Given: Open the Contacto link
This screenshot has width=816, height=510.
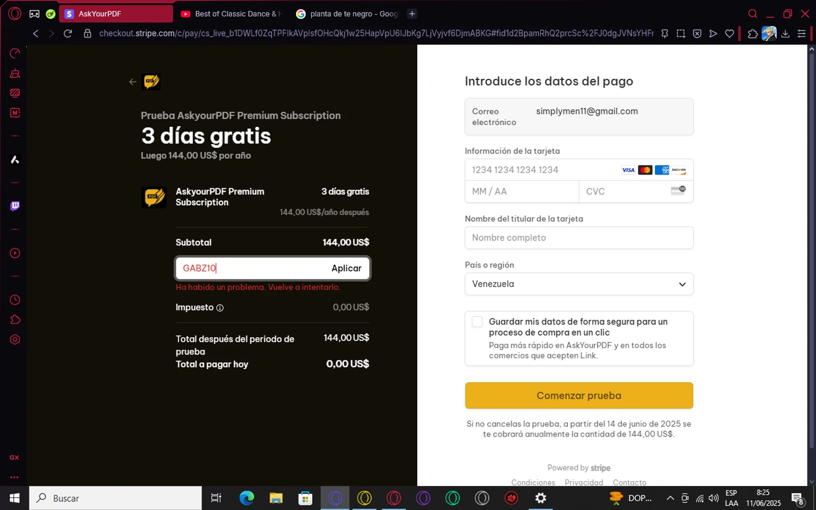Looking at the screenshot, I should click(629, 483).
